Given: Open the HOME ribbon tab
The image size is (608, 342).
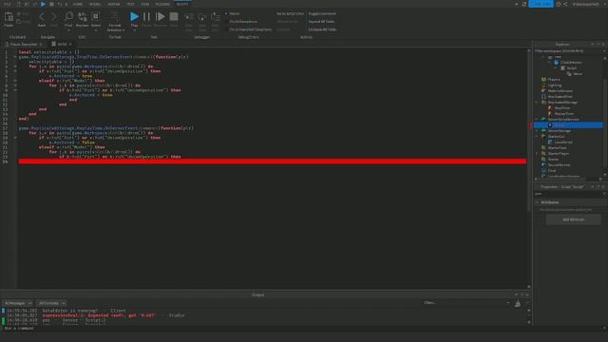Looking at the screenshot, I should coord(78,4).
